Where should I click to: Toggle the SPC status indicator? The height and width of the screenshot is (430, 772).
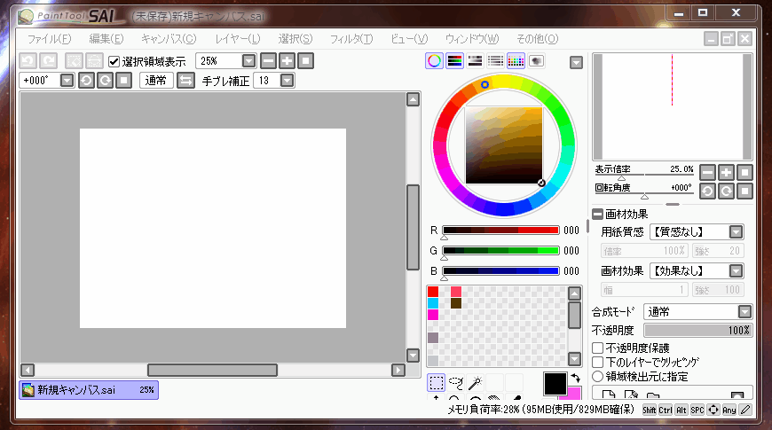click(x=697, y=410)
